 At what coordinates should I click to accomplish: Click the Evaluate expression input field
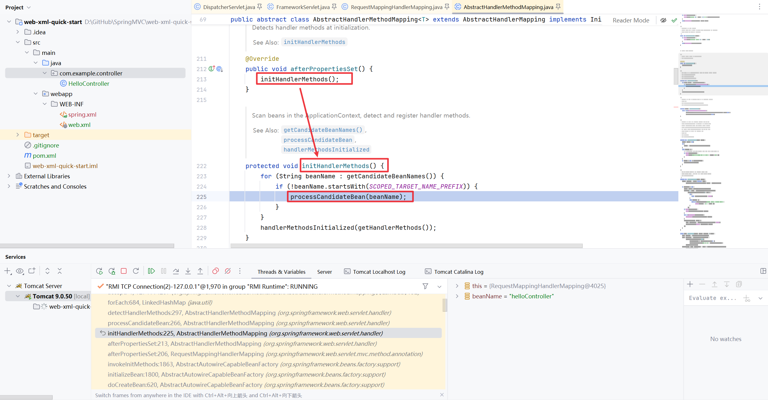click(x=712, y=298)
